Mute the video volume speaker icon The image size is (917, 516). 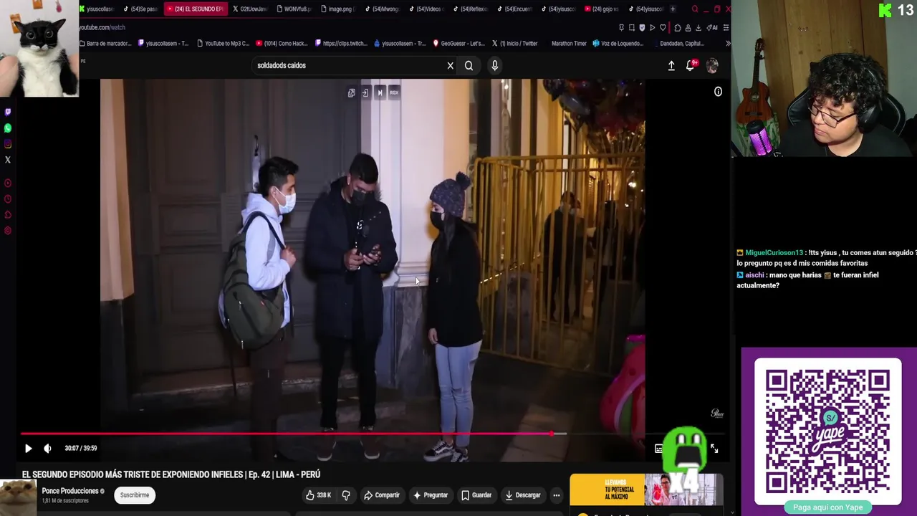point(47,449)
